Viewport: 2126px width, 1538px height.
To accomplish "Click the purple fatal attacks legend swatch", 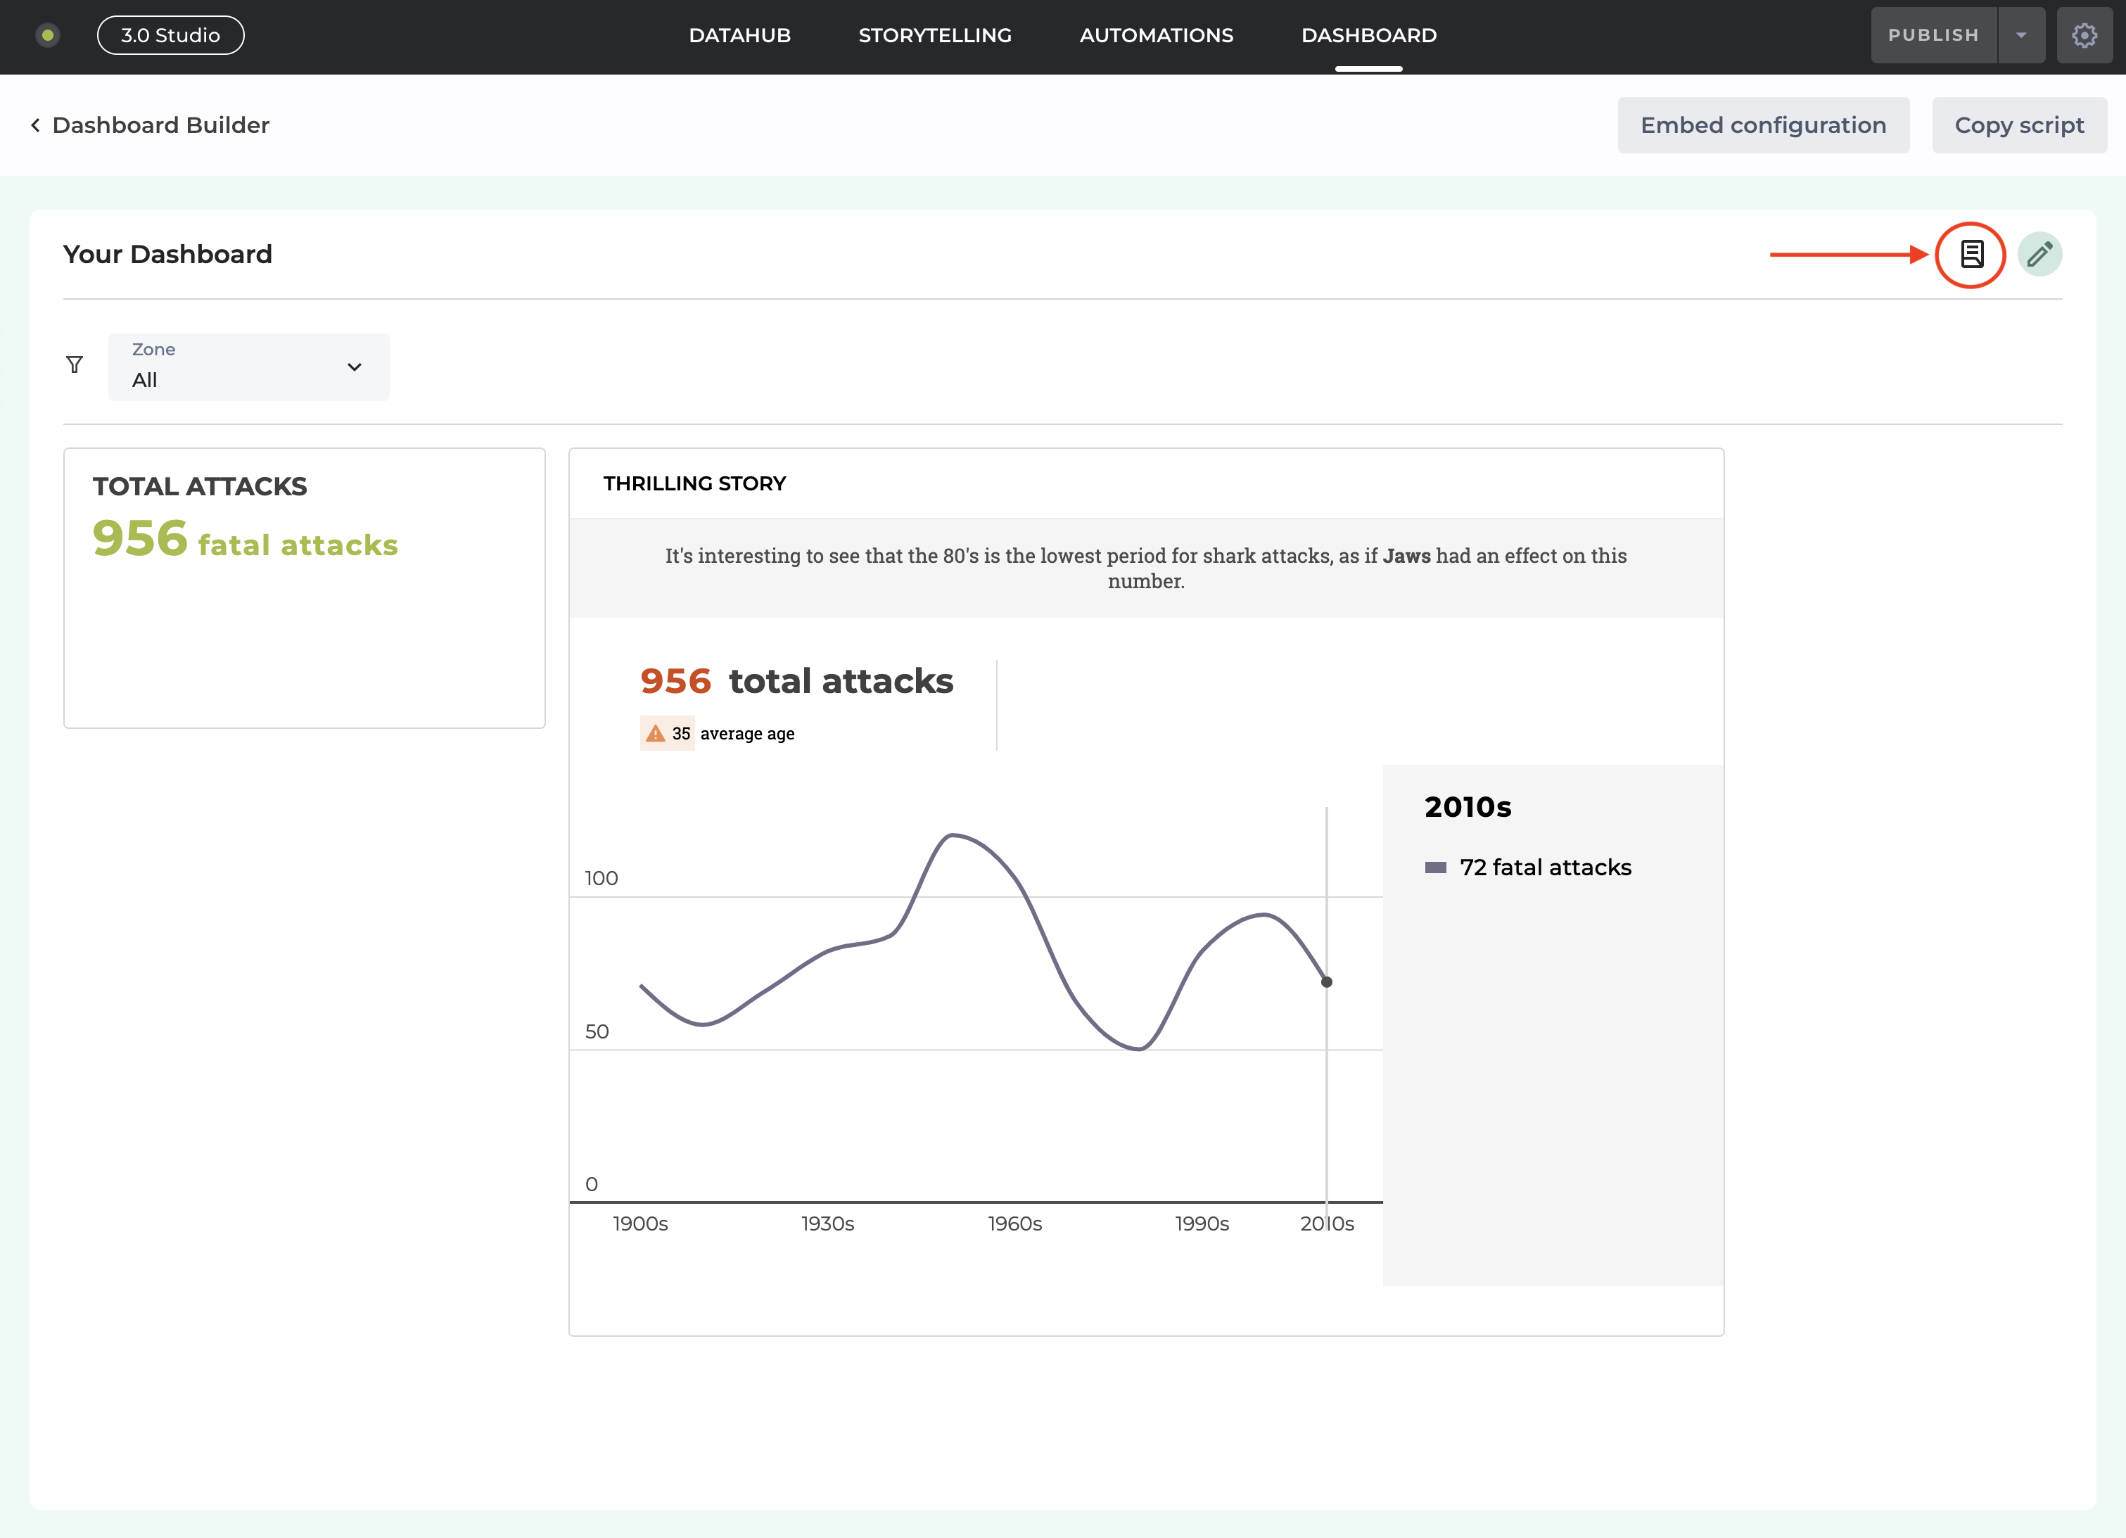I will click(x=1435, y=867).
